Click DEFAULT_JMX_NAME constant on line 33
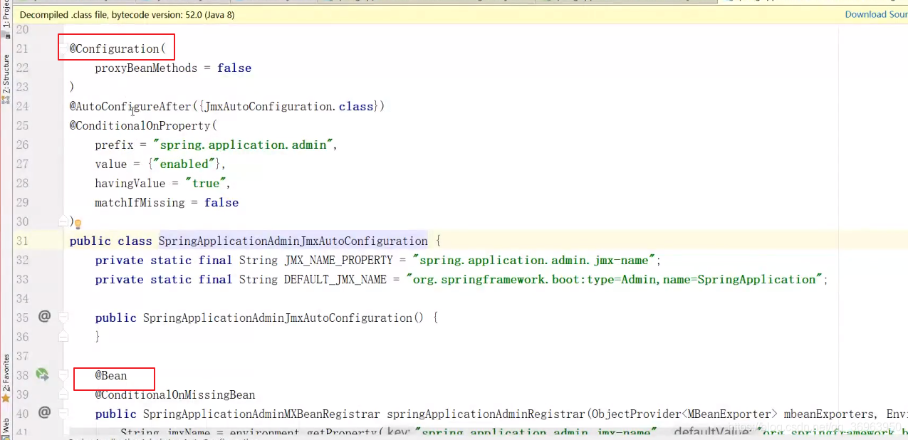The height and width of the screenshot is (440, 908). click(335, 279)
